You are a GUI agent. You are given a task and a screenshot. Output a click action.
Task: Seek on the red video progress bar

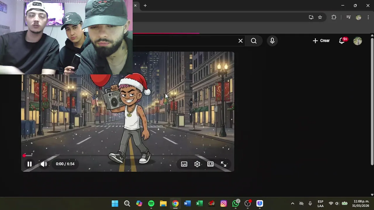(x=128, y=155)
